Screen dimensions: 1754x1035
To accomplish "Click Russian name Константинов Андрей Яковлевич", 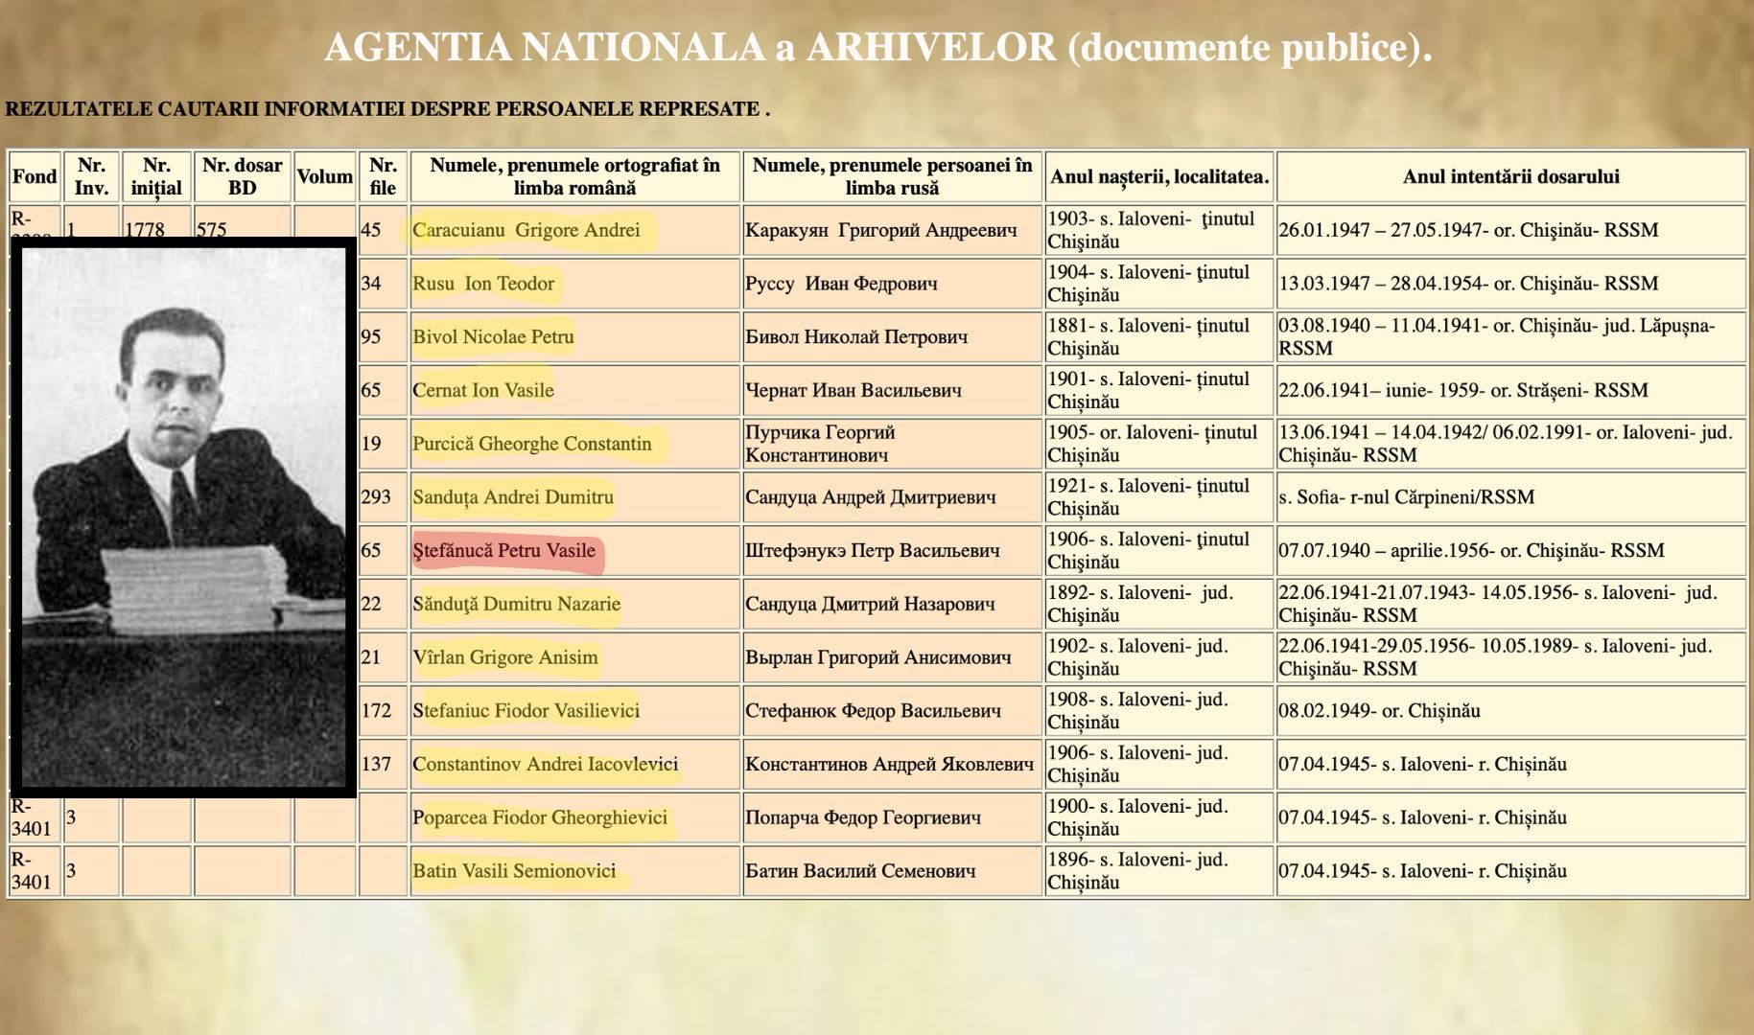I will (890, 765).
